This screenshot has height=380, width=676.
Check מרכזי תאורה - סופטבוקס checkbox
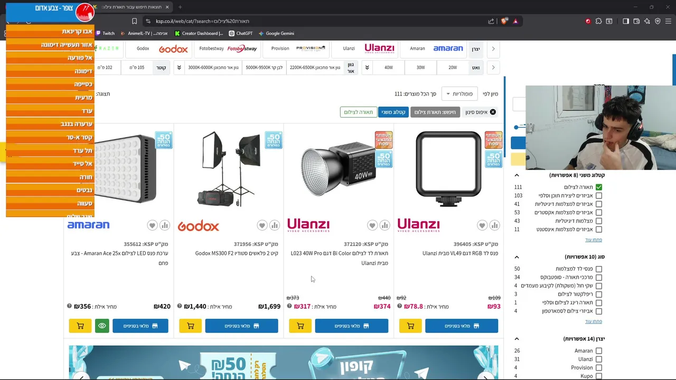pos(598,278)
